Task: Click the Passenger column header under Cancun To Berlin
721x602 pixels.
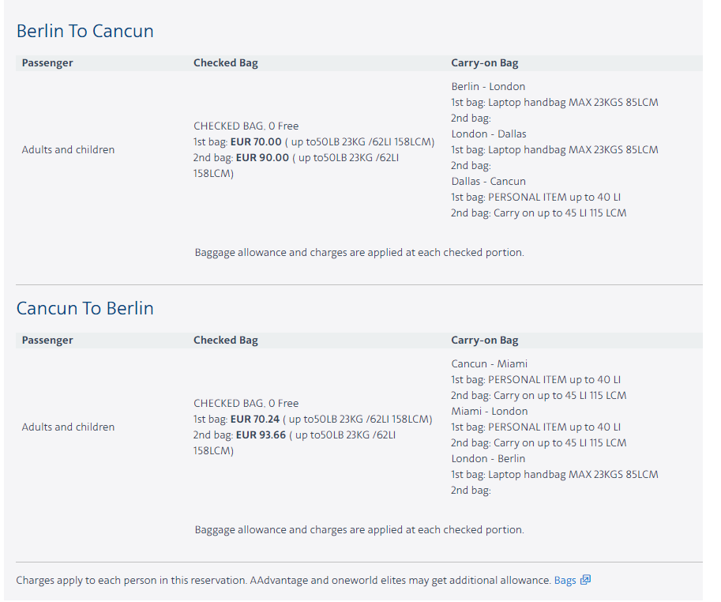Action: click(47, 341)
